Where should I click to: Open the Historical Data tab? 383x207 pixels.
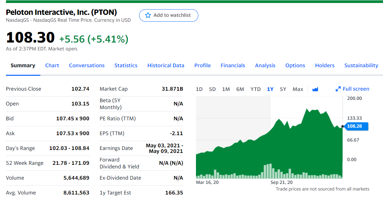pos(166,66)
